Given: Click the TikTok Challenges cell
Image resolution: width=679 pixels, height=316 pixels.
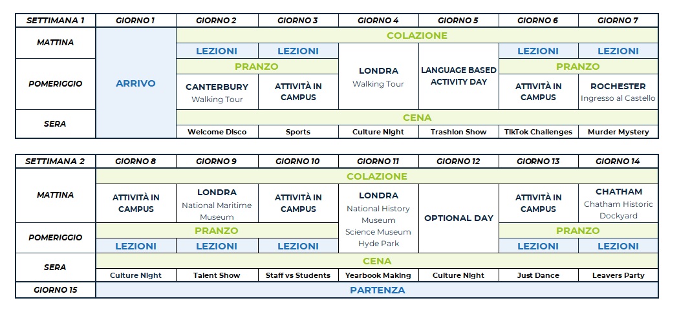Looking at the screenshot, I should point(538,132).
